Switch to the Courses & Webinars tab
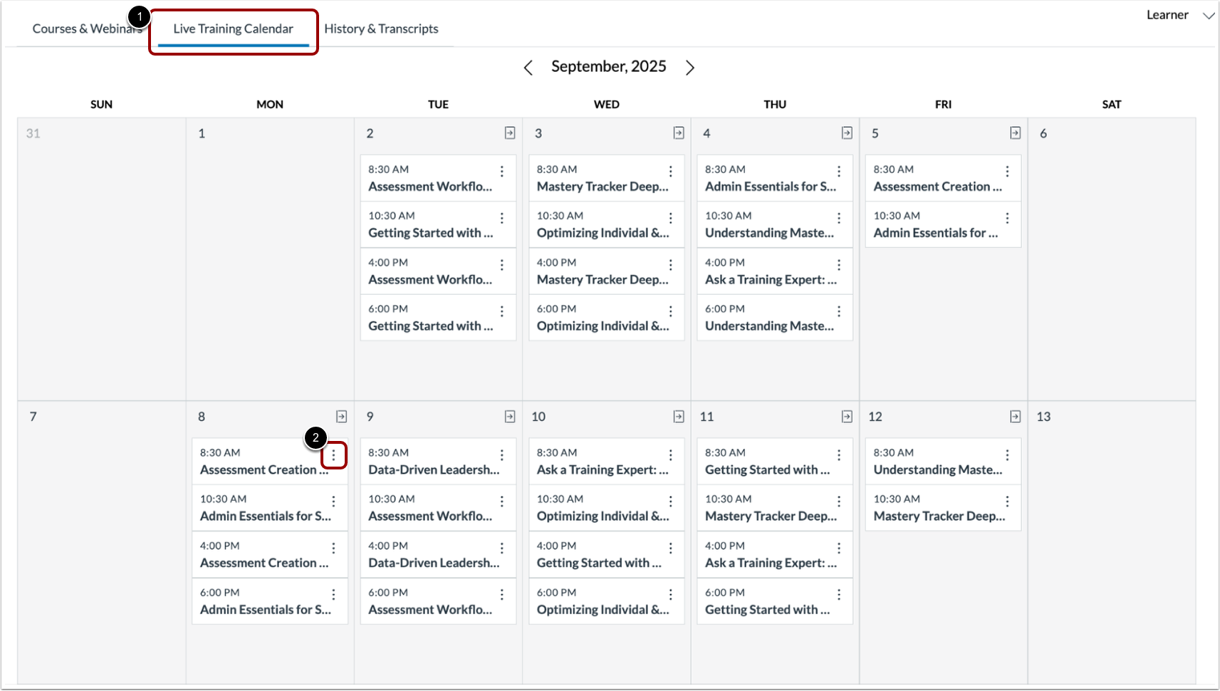1220x691 pixels. pyautogui.click(x=85, y=28)
